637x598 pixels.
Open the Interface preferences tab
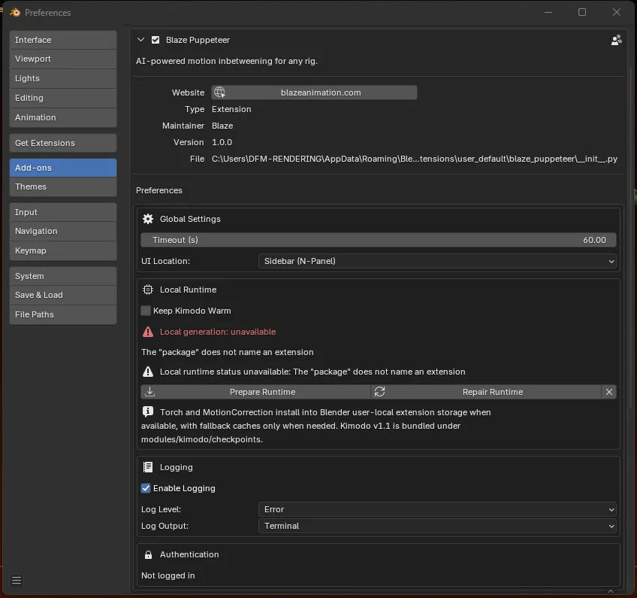(x=63, y=40)
